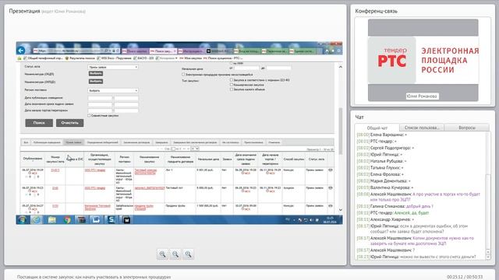
Task: Expand the 'Интеграция' bookmarks folder
Action: tap(166, 58)
